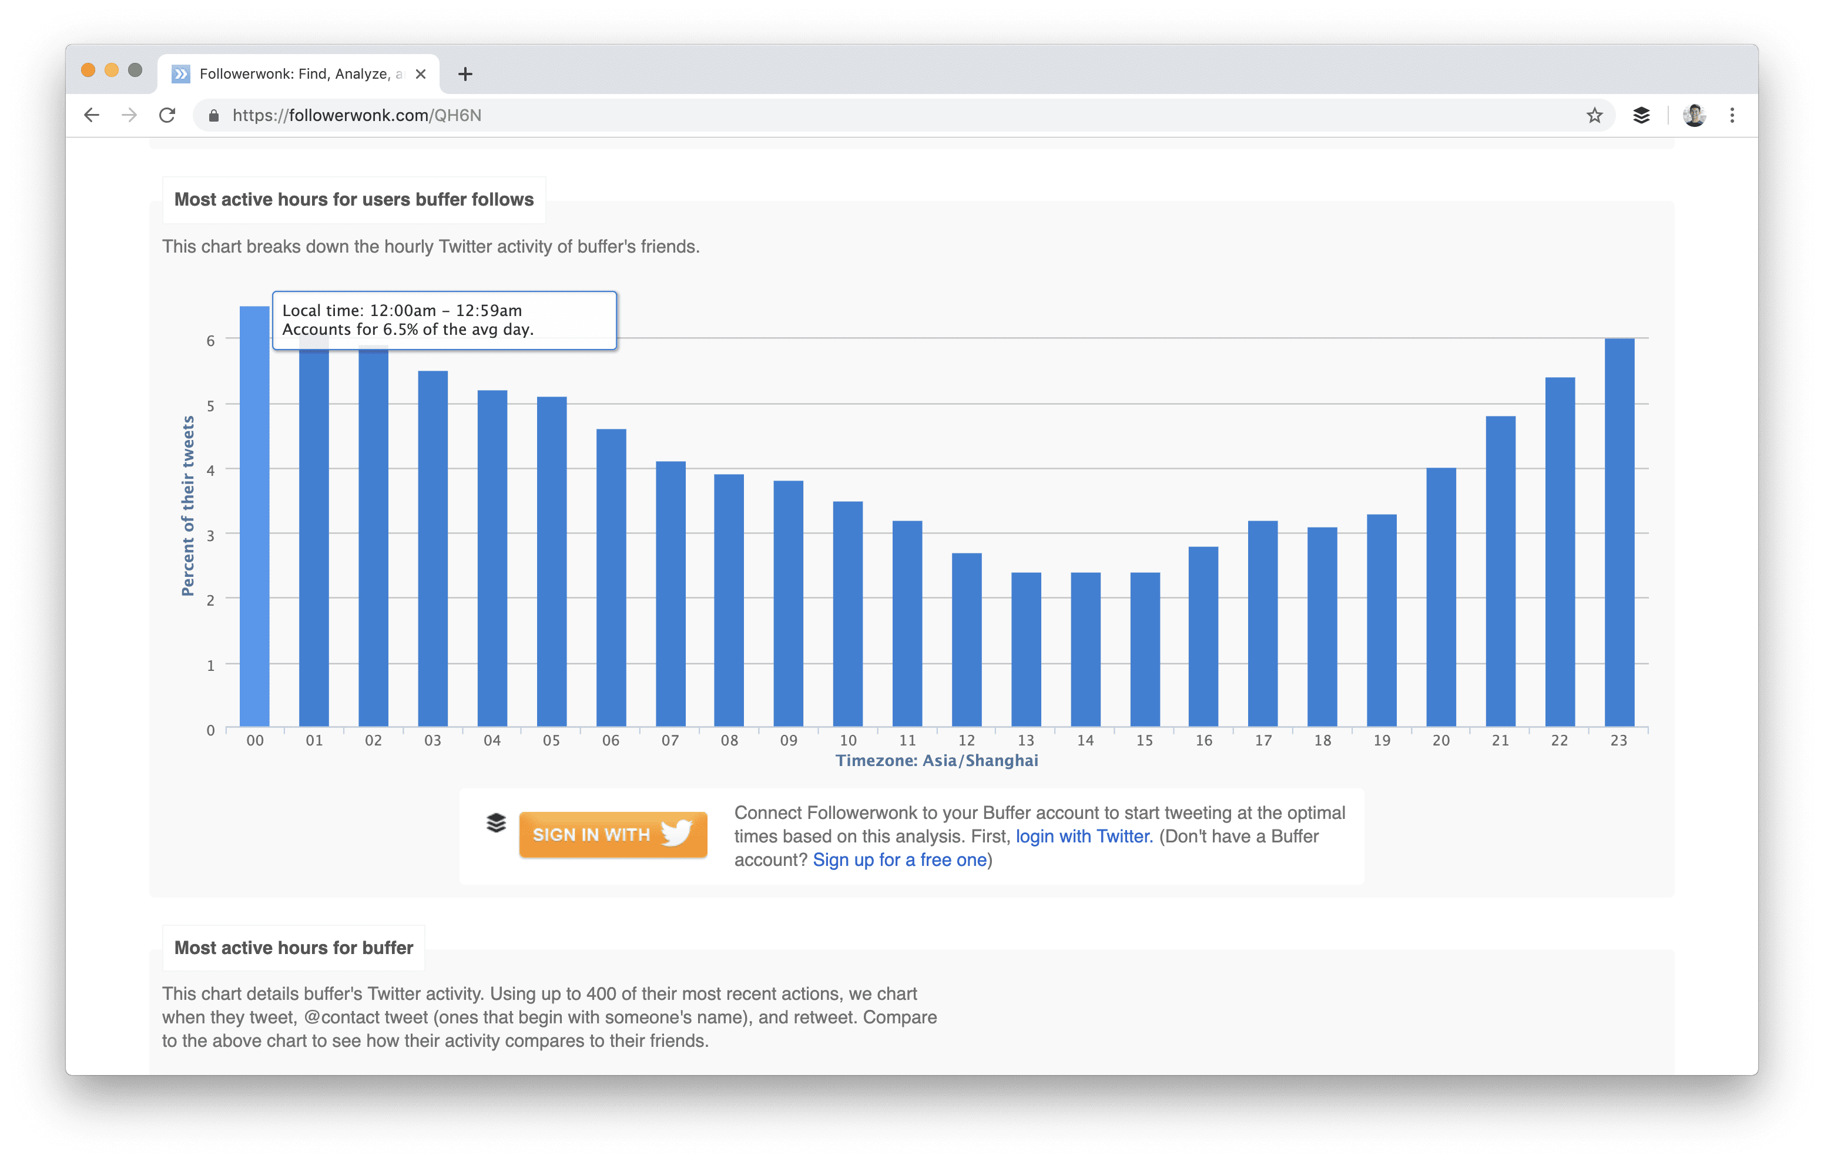
Task: Click the bar for hour 21
Action: click(1501, 571)
